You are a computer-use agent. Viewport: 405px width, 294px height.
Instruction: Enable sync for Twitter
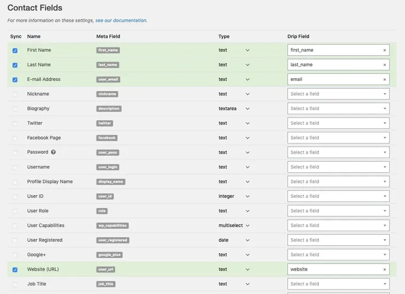(x=15, y=124)
